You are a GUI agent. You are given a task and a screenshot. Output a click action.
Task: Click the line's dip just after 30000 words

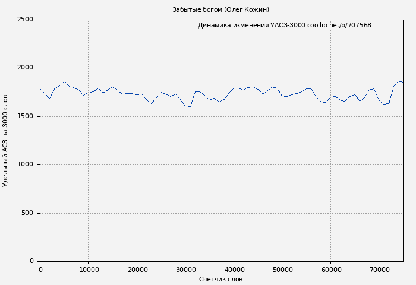tap(190, 107)
